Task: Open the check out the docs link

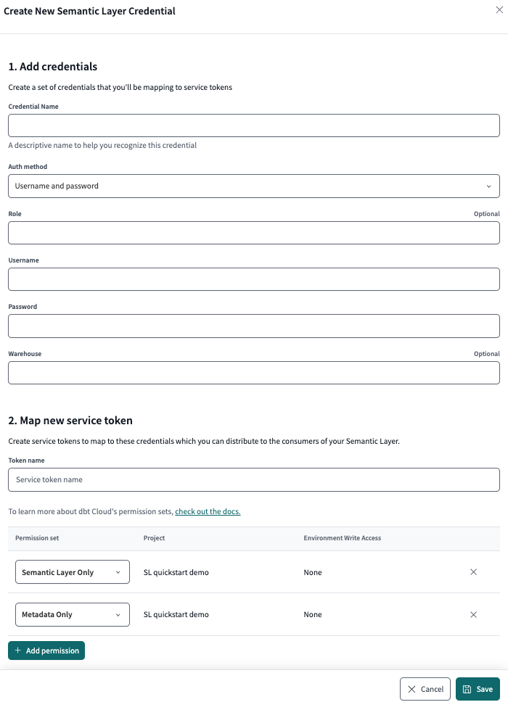Action: [x=208, y=511]
